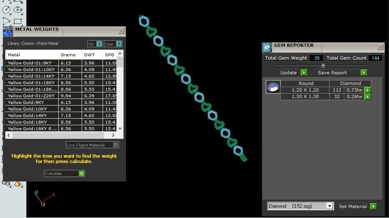This screenshot has height=218, width=389.
Task: Close the Metal Weights panel
Action: point(121,31)
